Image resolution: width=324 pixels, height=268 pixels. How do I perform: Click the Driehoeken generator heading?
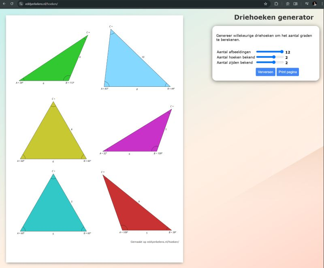coord(274,17)
